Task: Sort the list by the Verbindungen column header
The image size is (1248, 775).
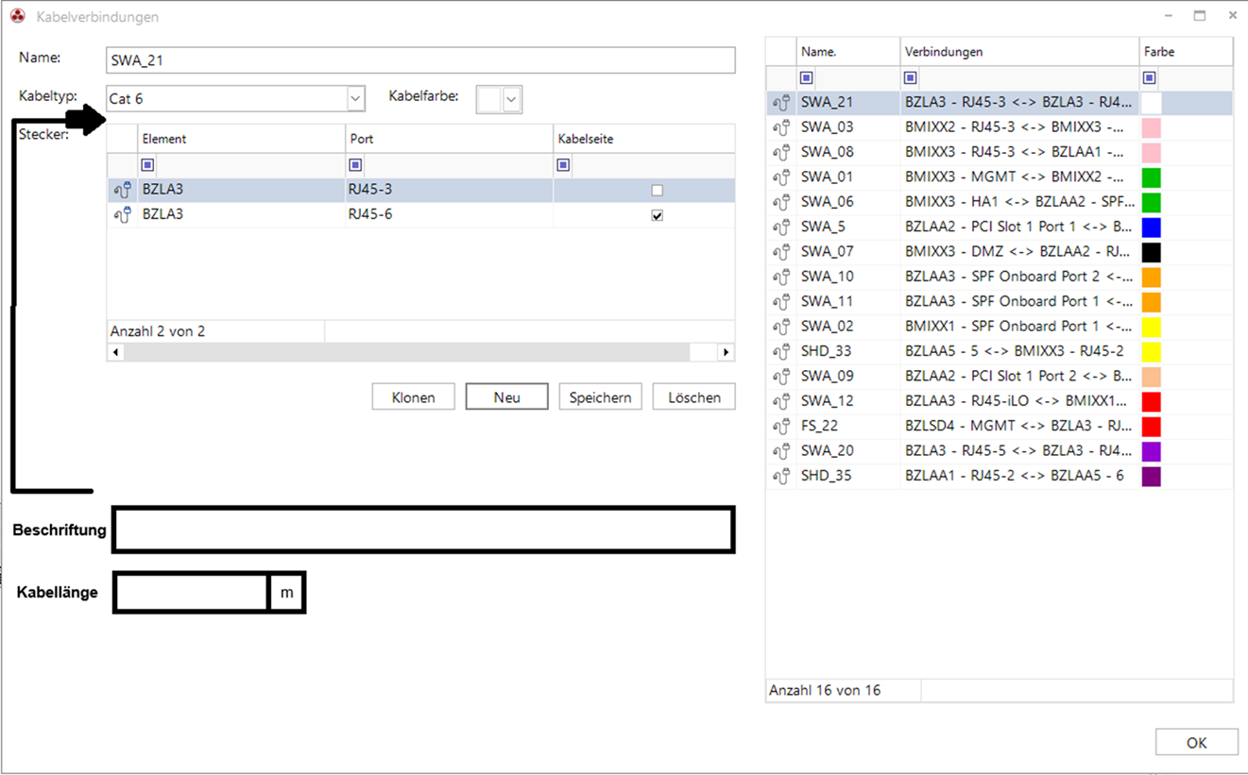Action: [1018, 52]
